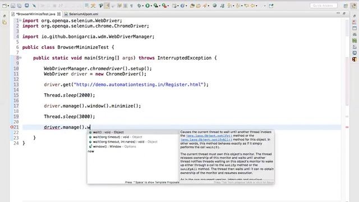Switch to Selenium4/pom.xml tab
359x202 pixels.
click(84, 14)
